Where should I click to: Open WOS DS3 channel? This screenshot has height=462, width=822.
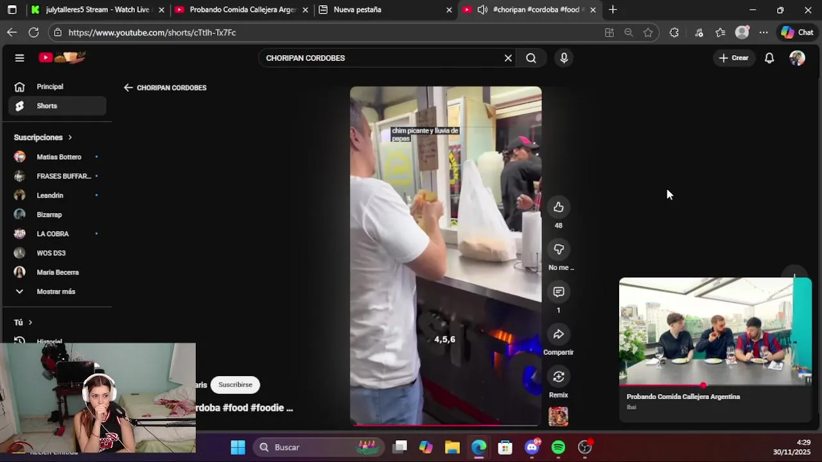coord(57,253)
